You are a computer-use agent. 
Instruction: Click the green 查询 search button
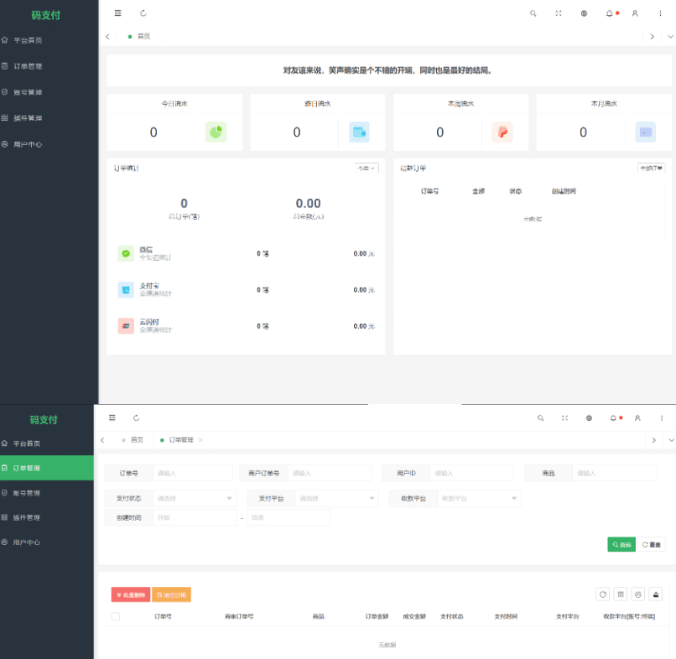pyautogui.click(x=621, y=544)
